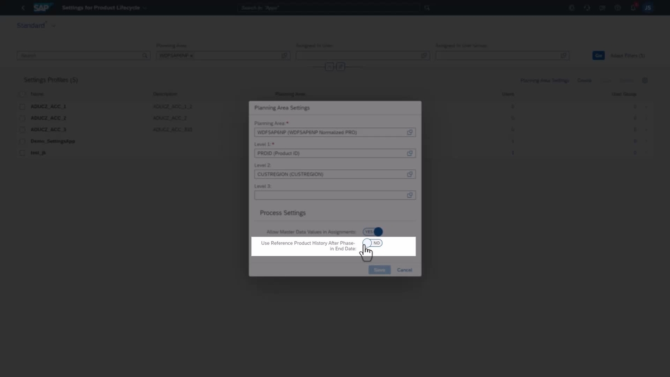Check the ADUCZ_ACC_1 row checkbox

(x=22, y=106)
